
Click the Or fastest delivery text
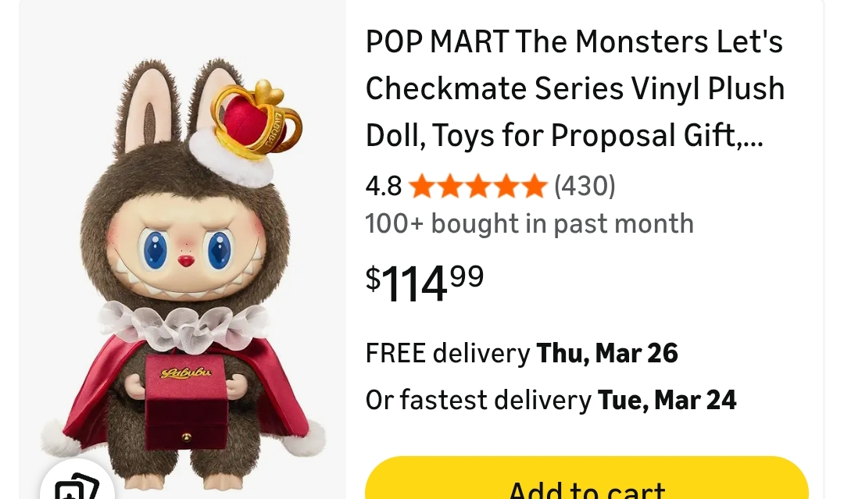(478, 400)
